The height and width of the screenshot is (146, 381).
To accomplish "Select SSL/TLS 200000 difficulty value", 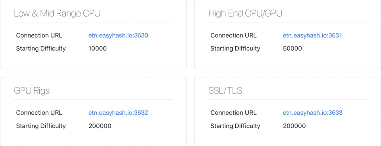I will pyautogui.click(x=294, y=126).
